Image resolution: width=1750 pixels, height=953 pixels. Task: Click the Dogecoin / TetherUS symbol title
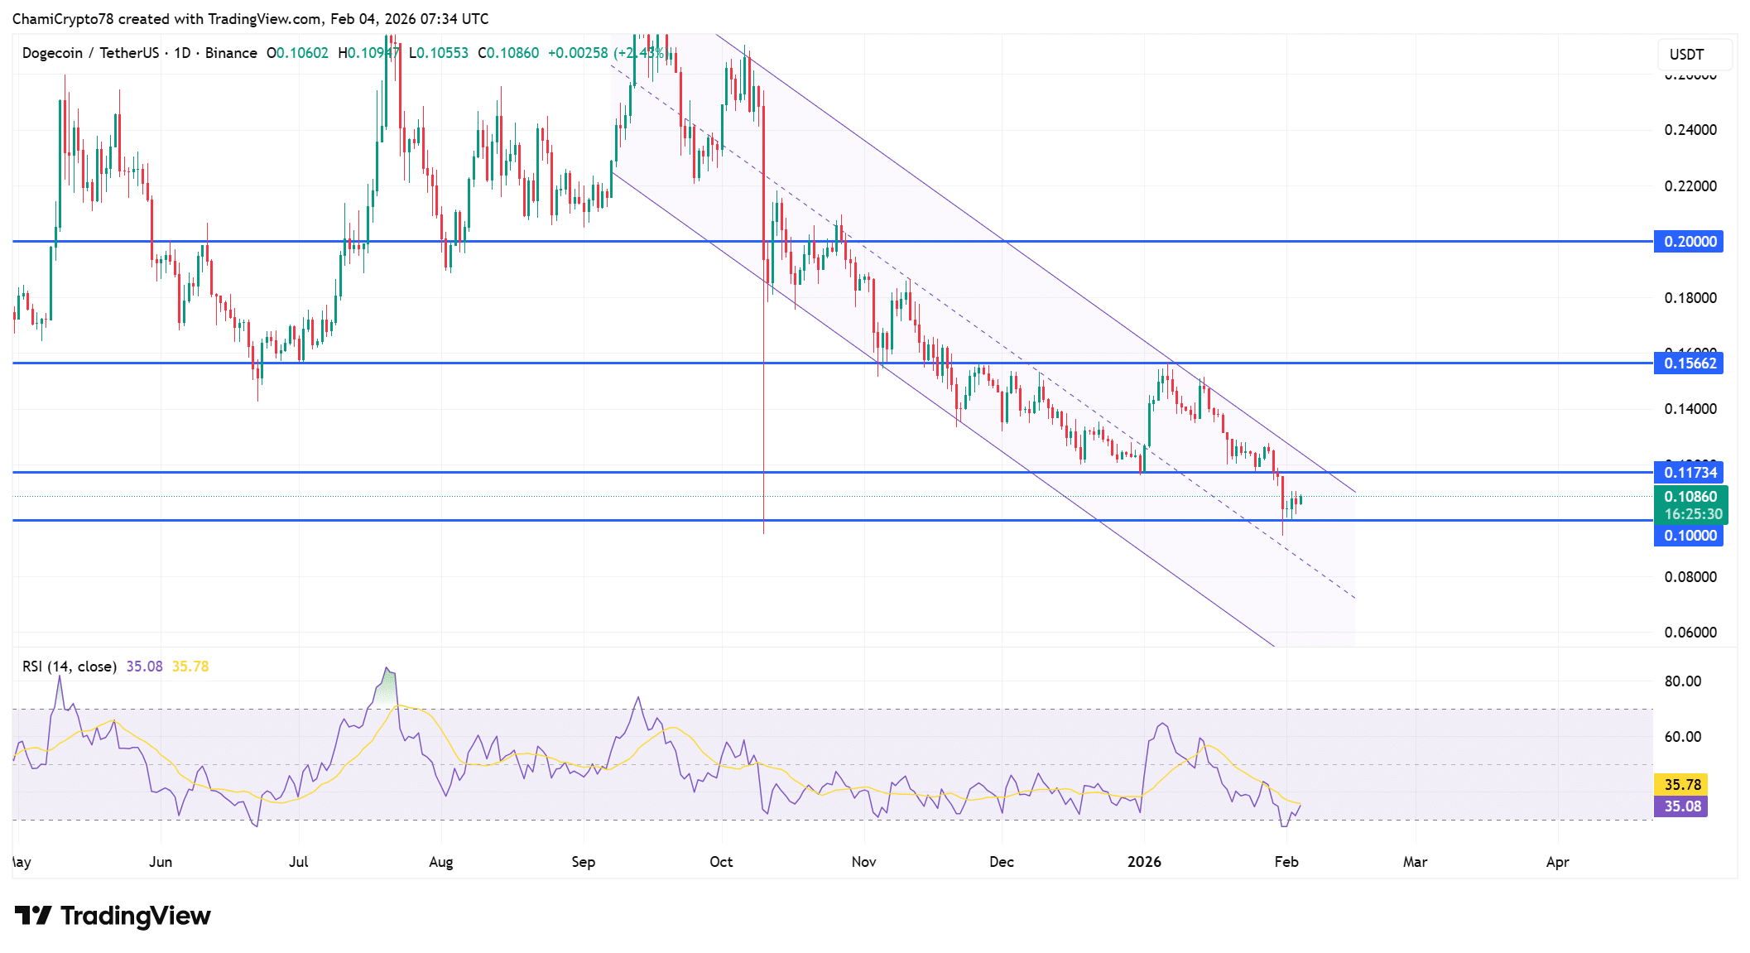point(90,53)
